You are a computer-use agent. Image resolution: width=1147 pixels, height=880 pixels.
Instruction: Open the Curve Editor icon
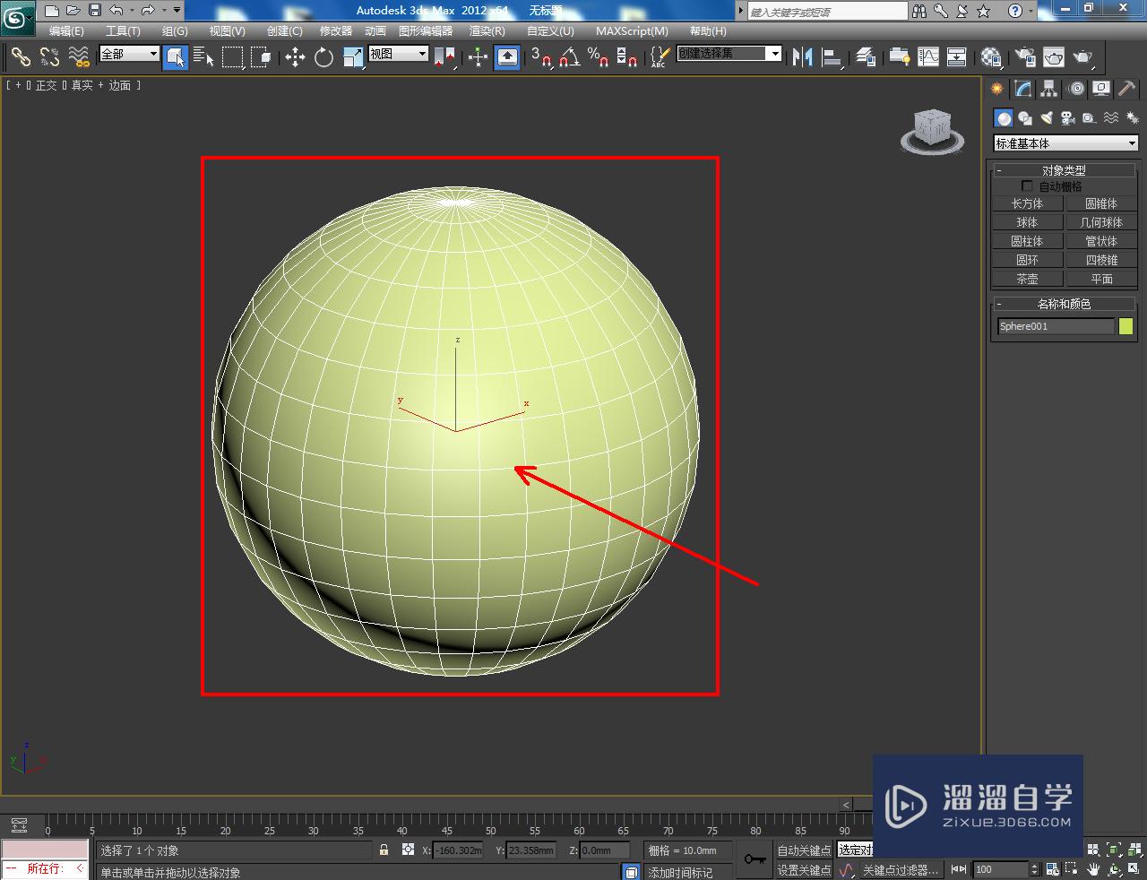[x=928, y=57]
